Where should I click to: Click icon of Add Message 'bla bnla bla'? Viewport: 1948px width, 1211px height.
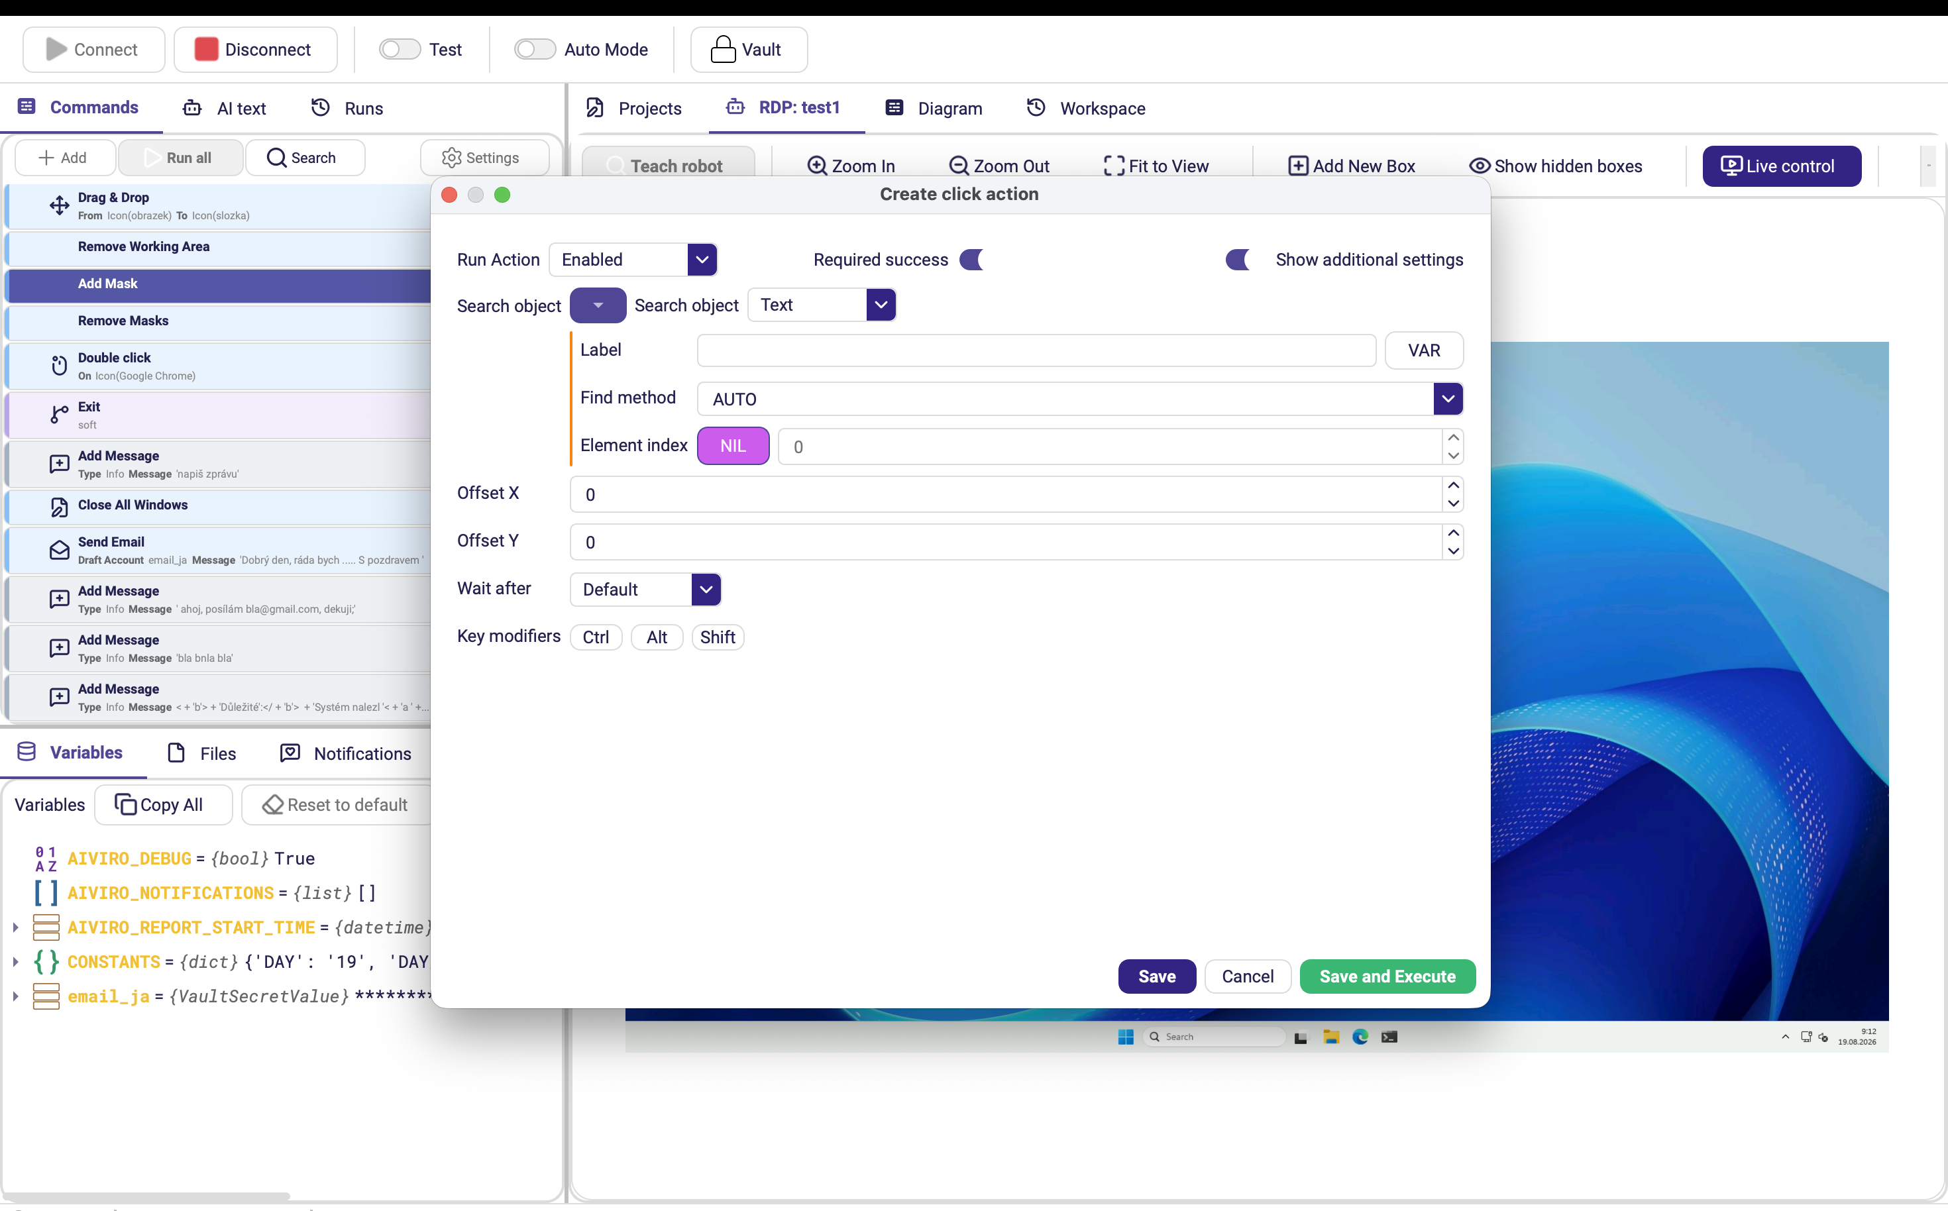(59, 648)
